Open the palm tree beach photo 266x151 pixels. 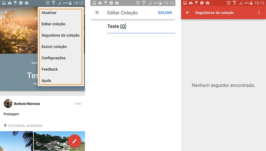pos(16,141)
